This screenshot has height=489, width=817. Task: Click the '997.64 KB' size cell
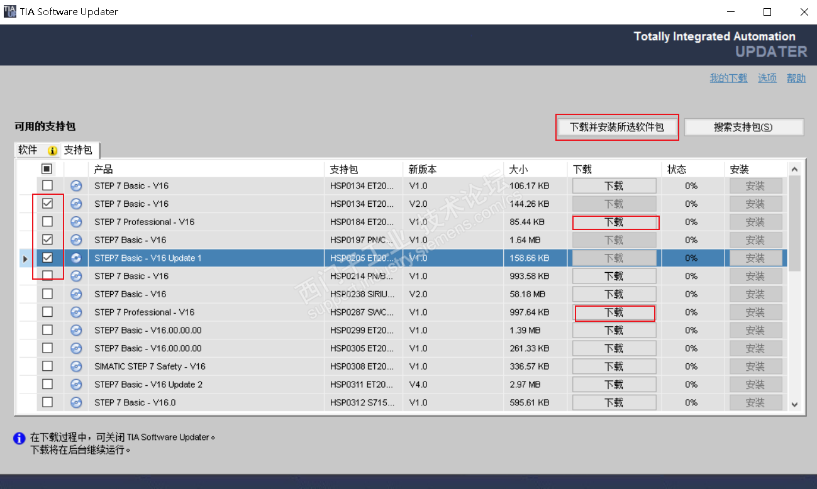tap(536, 312)
